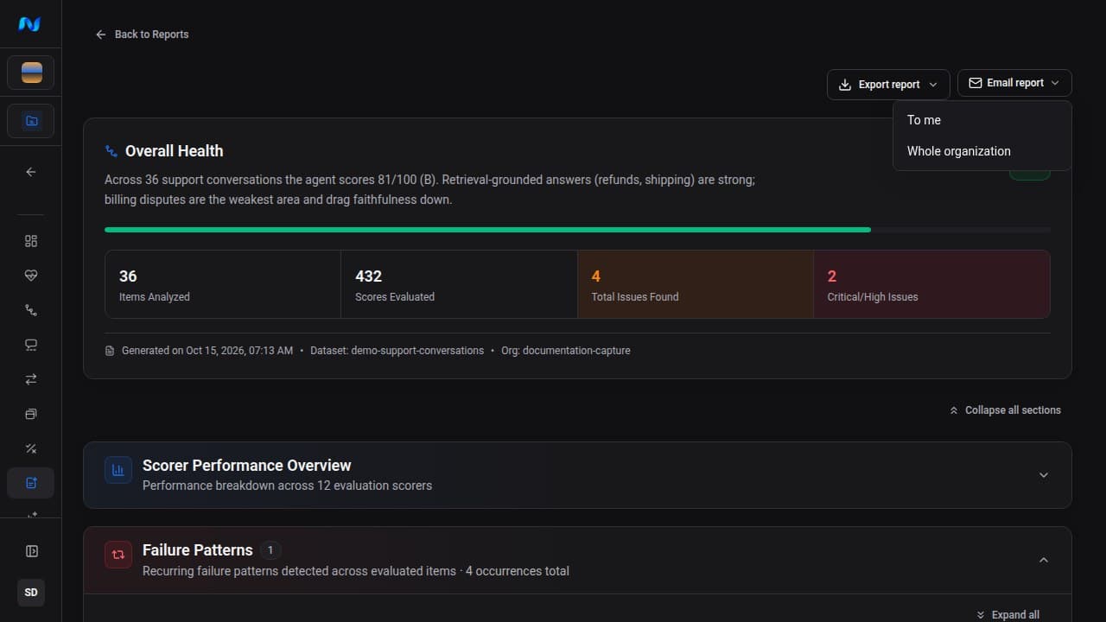
Task: Click 'Dataset: demo-support-conversations' text
Action: 397,351
